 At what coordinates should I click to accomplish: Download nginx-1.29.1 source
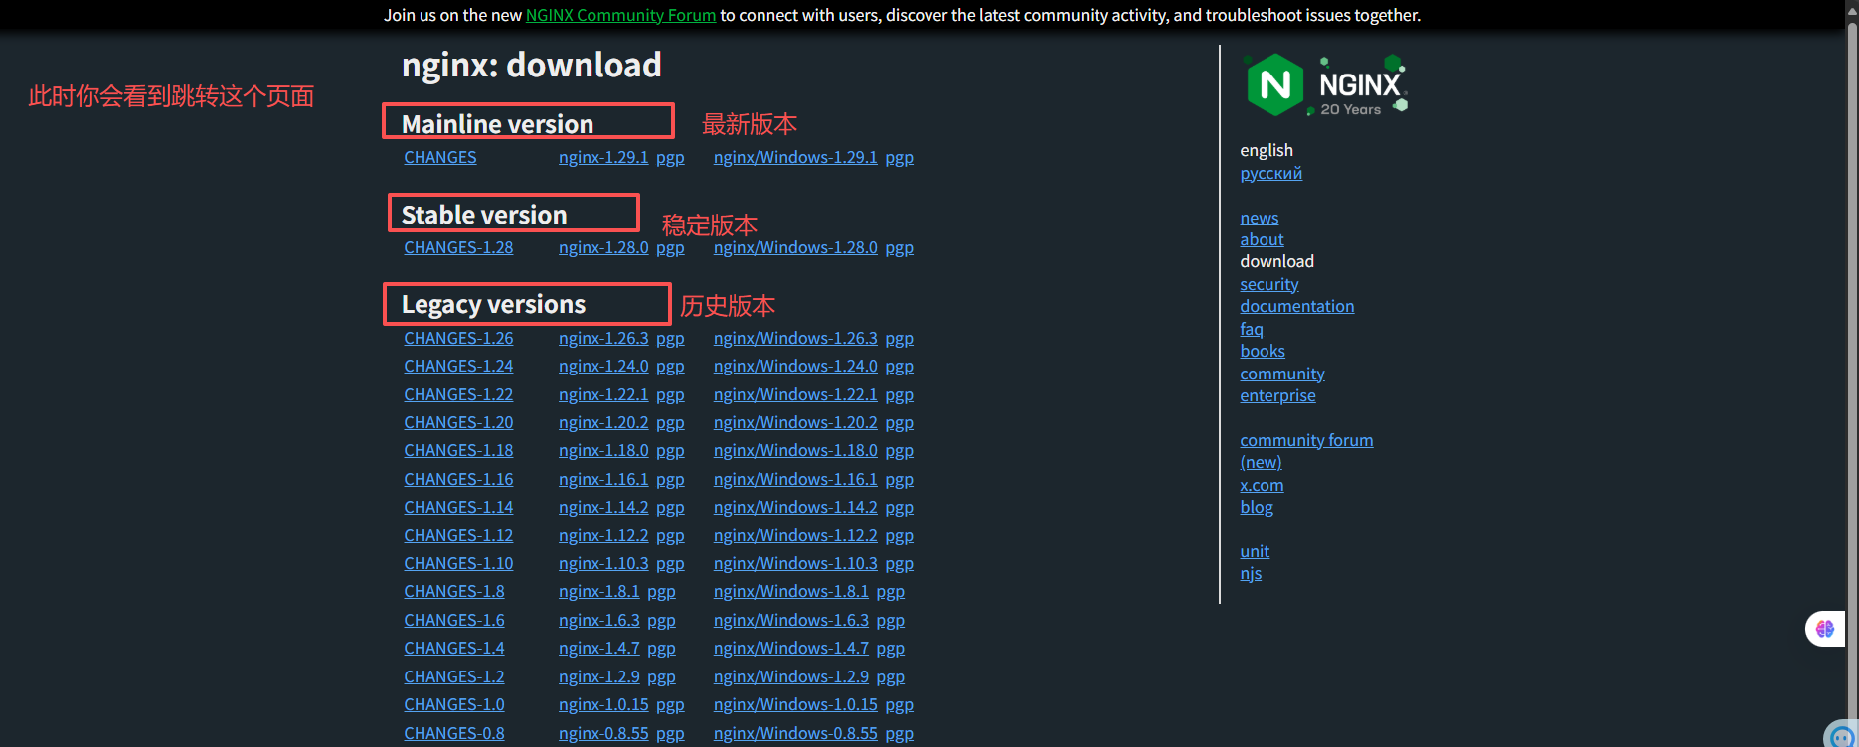click(x=603, y=157)
